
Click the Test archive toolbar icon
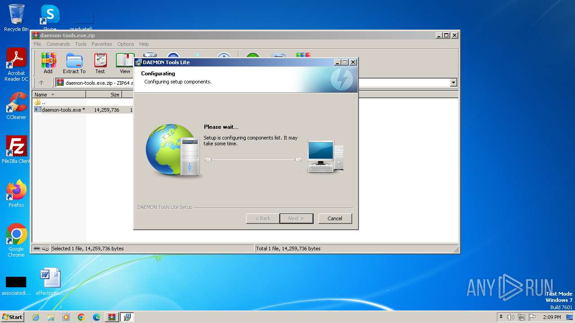tap(100, 63)
